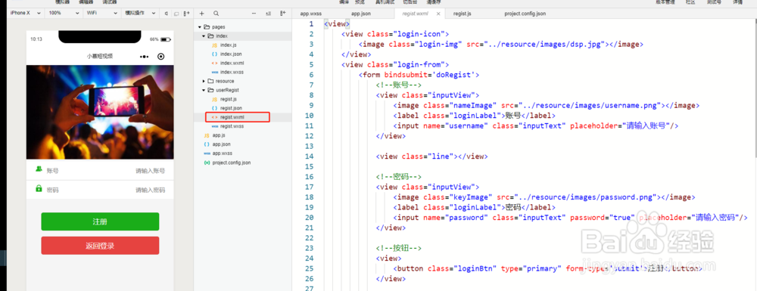Open regist.json in the file tree

click(231, 108)
